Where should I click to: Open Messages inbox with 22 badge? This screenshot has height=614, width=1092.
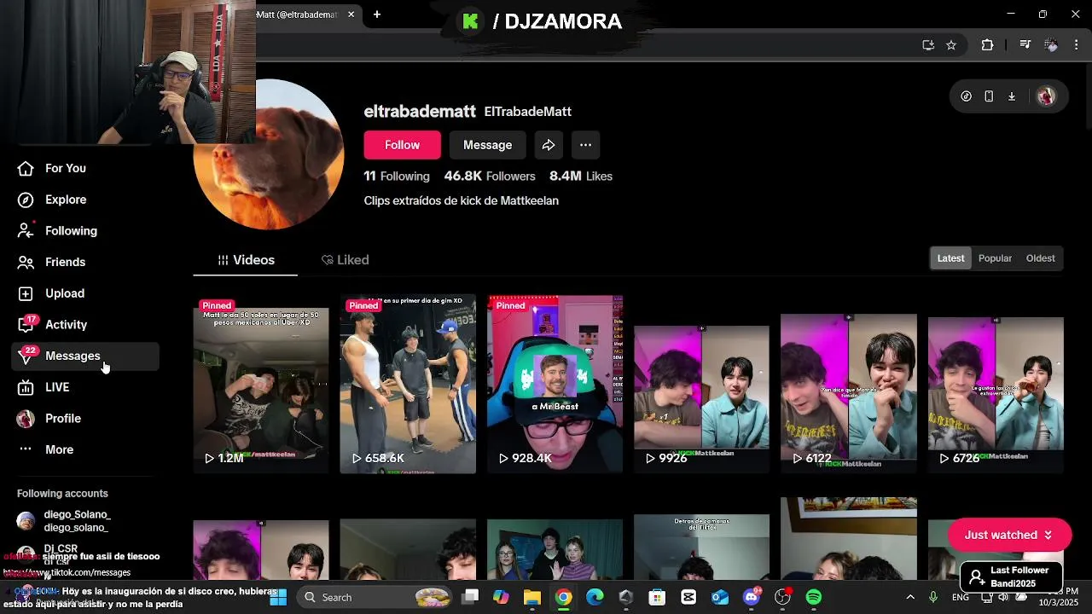point(85,356)
